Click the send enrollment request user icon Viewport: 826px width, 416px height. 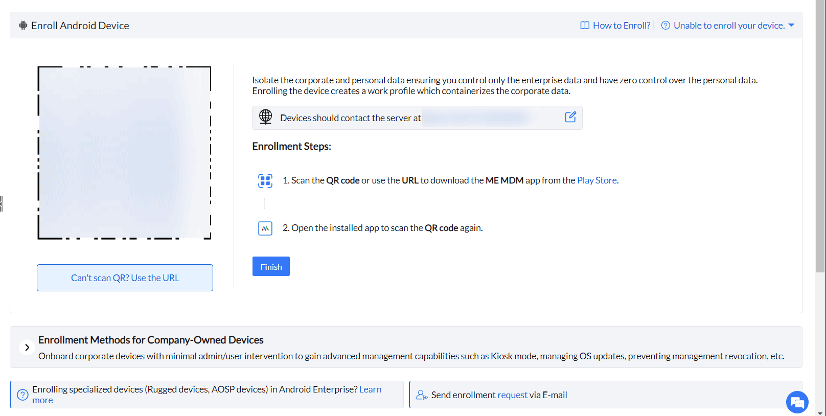tap(421, 395)
